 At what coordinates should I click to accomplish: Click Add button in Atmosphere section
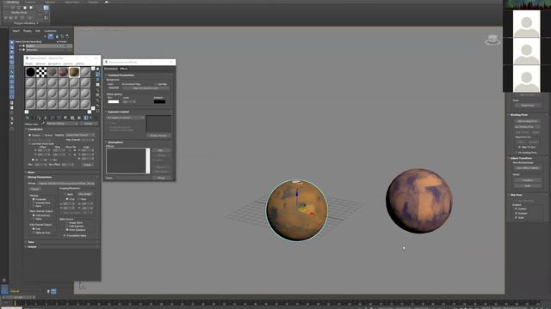pos(161,150)
